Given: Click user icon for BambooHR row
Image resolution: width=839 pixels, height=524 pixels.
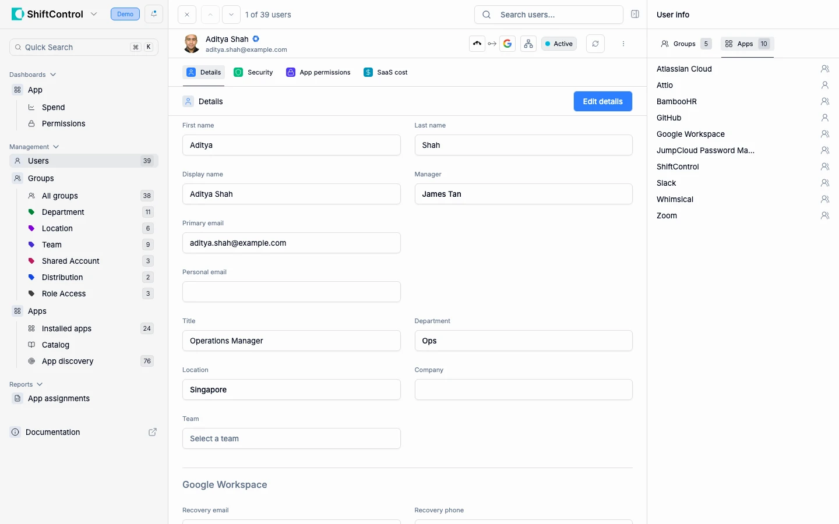Looking at the screenshot, I should [x=825, y=101].
